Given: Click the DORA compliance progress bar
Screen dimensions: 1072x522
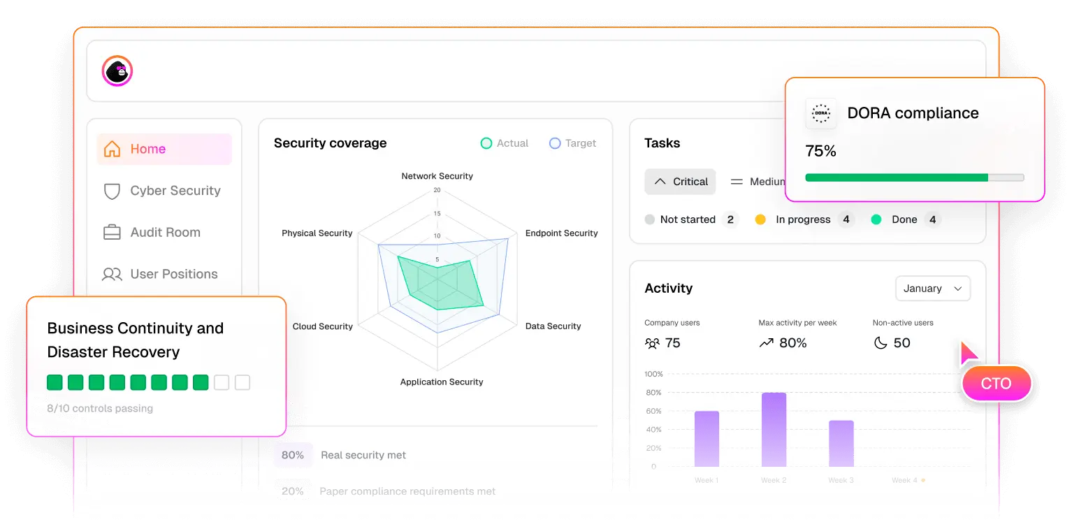Looking at the screenshot, I should [914, 177].
